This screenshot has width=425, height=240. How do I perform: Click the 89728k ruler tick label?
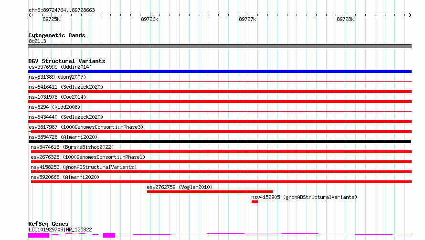tap(345, 19)
